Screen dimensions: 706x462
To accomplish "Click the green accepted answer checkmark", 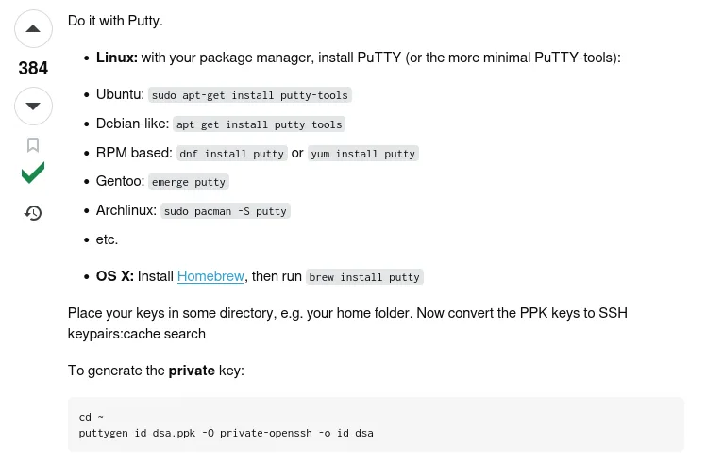I will 33,173.
